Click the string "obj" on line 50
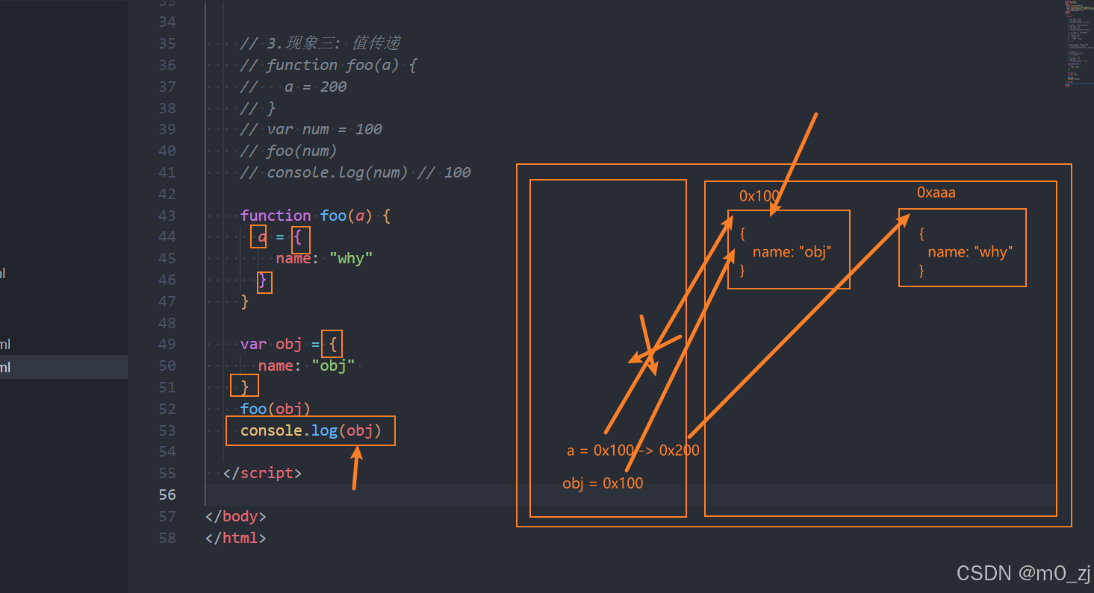The height and width of the screenshot is (593, 1094). point(333,365)
